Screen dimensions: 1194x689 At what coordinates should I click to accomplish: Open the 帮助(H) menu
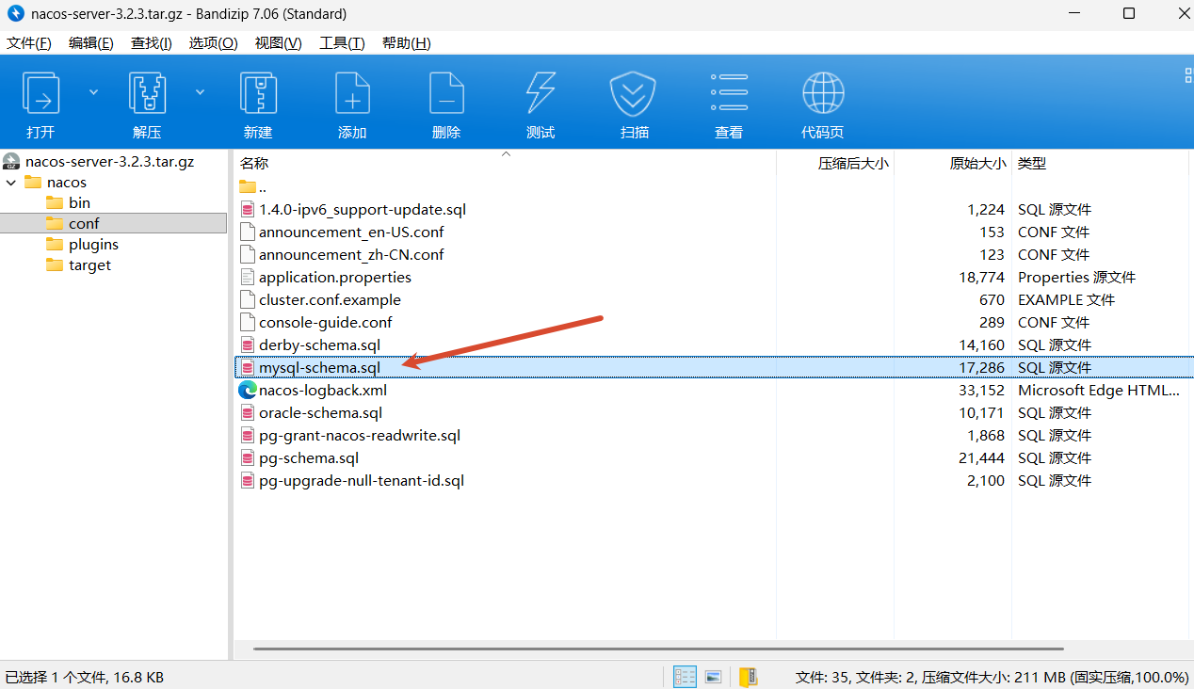point(406,43)
